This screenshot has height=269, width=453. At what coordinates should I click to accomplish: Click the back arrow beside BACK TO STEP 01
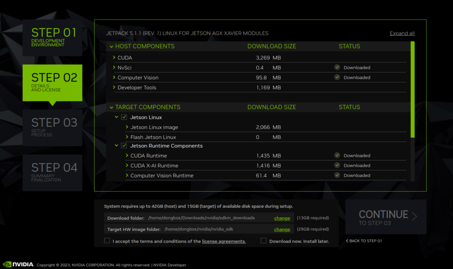347,241
